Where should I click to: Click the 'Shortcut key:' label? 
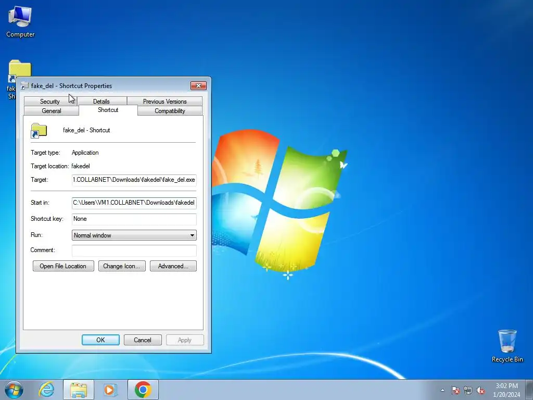(47, 219)
